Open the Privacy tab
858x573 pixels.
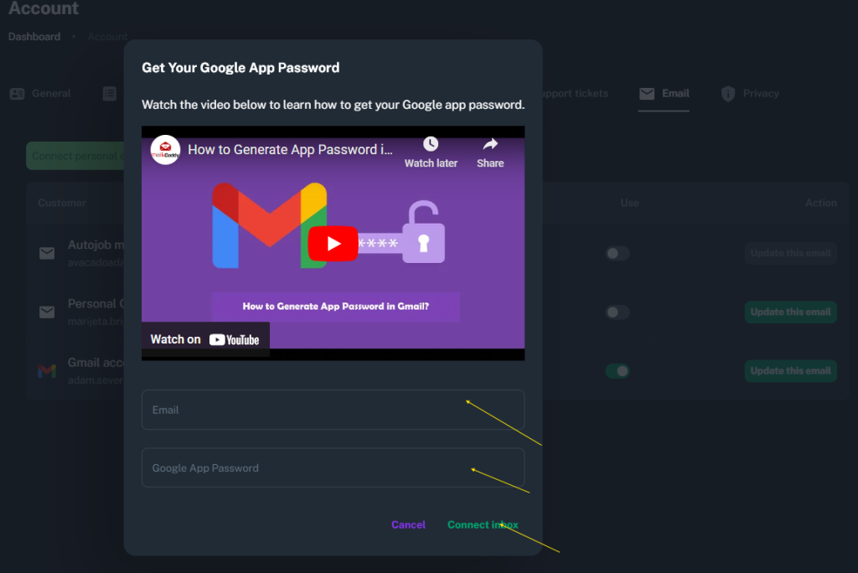pyautogui.click(x=750, y=94)
